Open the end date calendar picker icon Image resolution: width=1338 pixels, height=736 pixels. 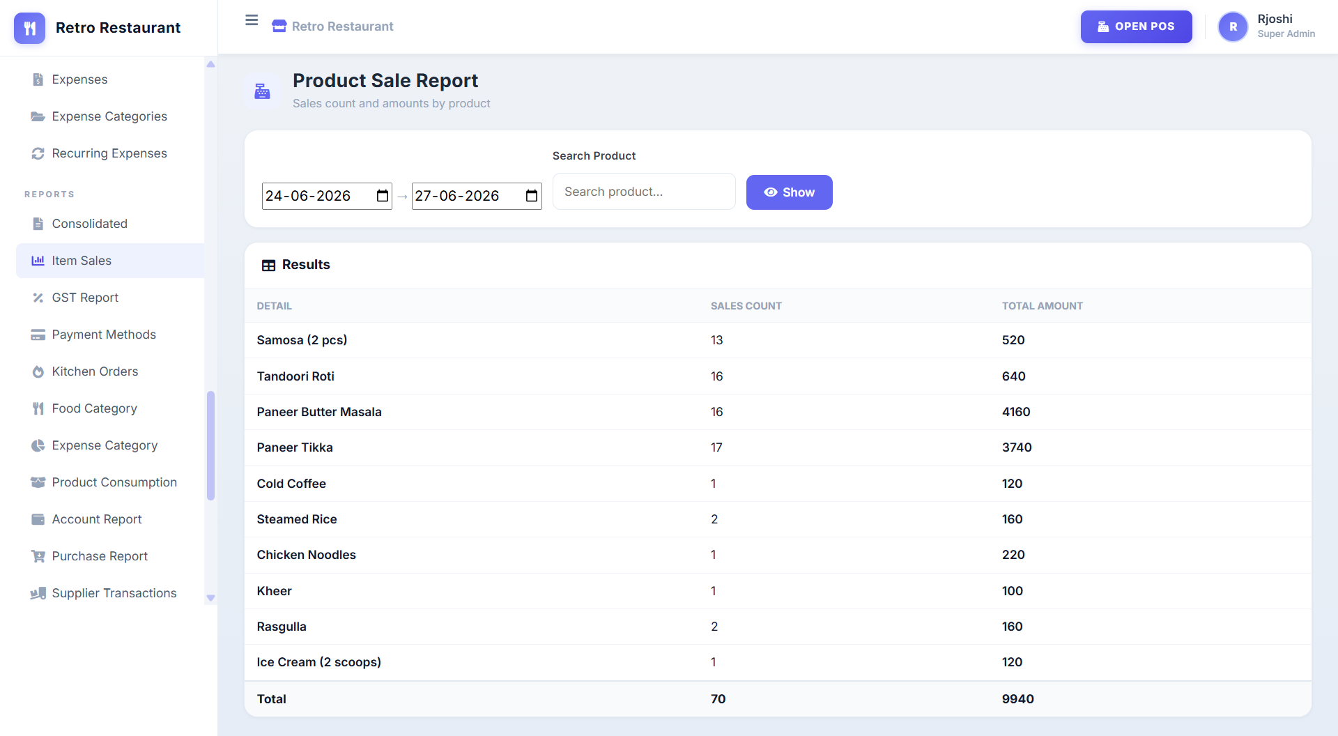[532, 196]
